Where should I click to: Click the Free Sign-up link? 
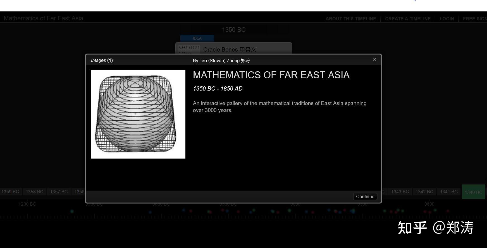pos(475,19)
